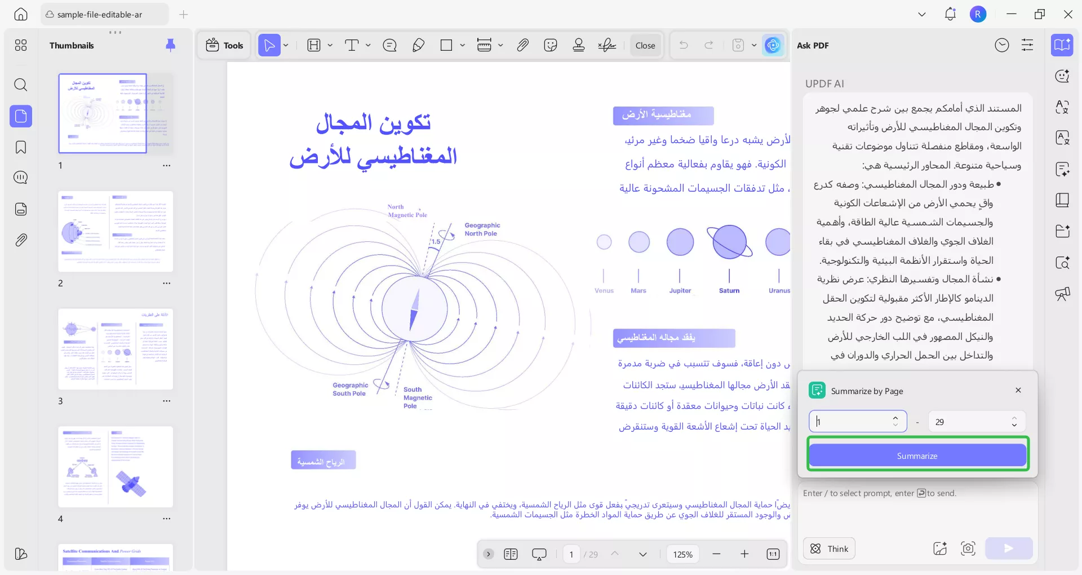Screen dimensions: 1082x575
Task: Click the start page stepper arrows
Action: (x=895, y=421)
